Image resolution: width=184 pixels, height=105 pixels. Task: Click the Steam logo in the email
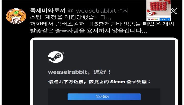tap(56, 57)
